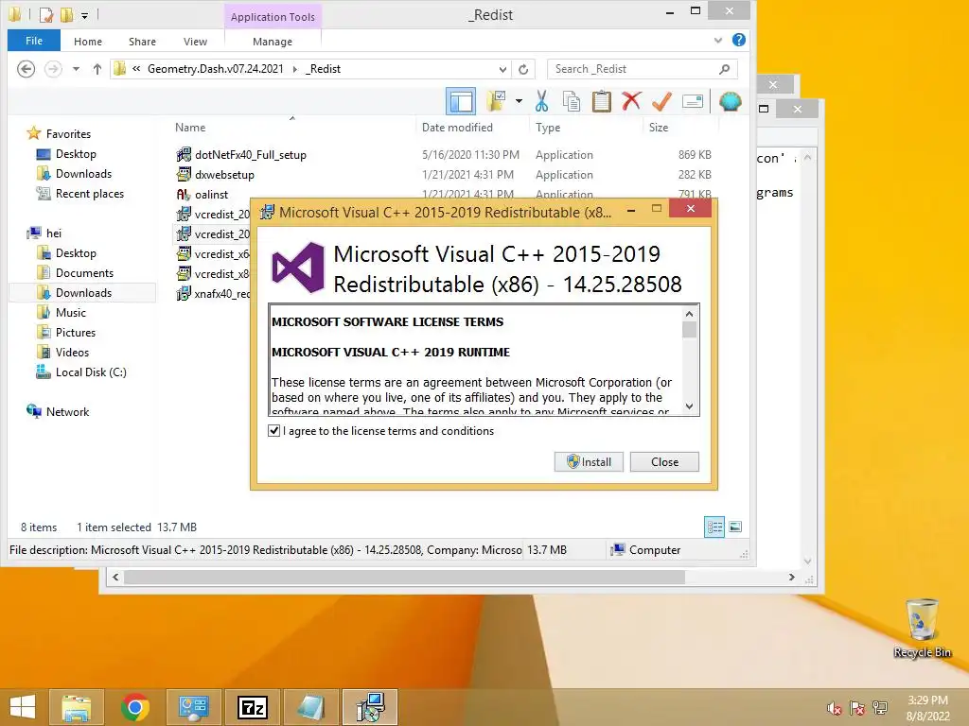Screen dimensions: 969x726
Task: Switch to details view icon
Action: (x=714, y=527)
